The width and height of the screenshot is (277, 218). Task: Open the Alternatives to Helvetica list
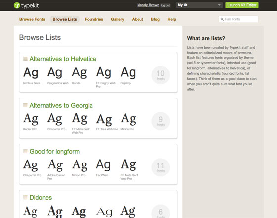(63, 59)
